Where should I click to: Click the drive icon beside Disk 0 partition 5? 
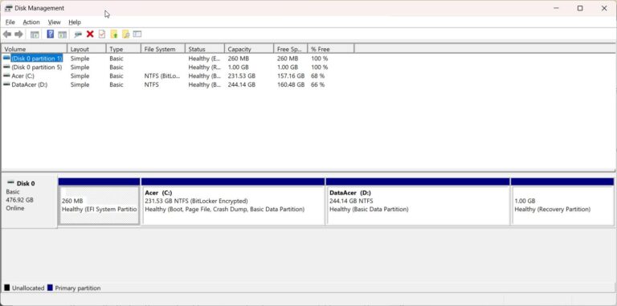click(x=6, y=67)
